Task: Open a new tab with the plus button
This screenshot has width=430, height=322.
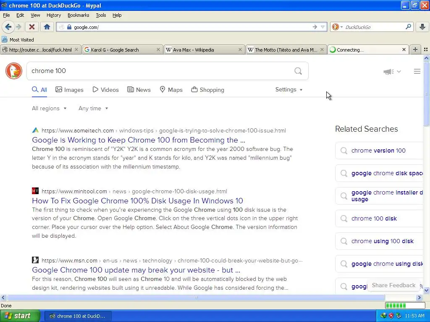Action: (415, 49)
